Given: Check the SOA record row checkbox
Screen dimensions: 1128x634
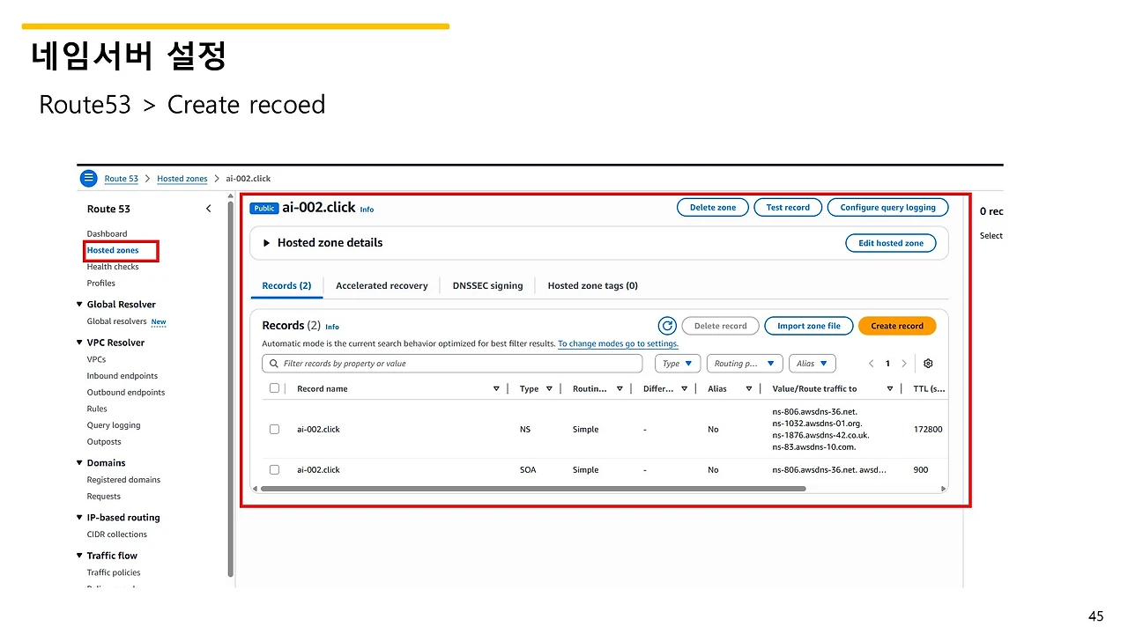Looking at the screenshot, I should click(x=274, y=470).
